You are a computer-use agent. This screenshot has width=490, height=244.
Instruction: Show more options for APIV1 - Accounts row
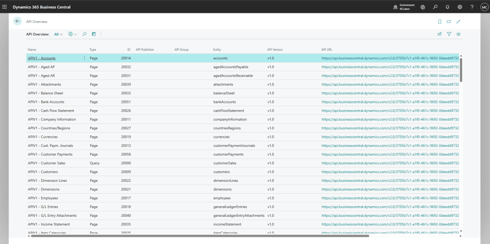click(x=84, y=58)
